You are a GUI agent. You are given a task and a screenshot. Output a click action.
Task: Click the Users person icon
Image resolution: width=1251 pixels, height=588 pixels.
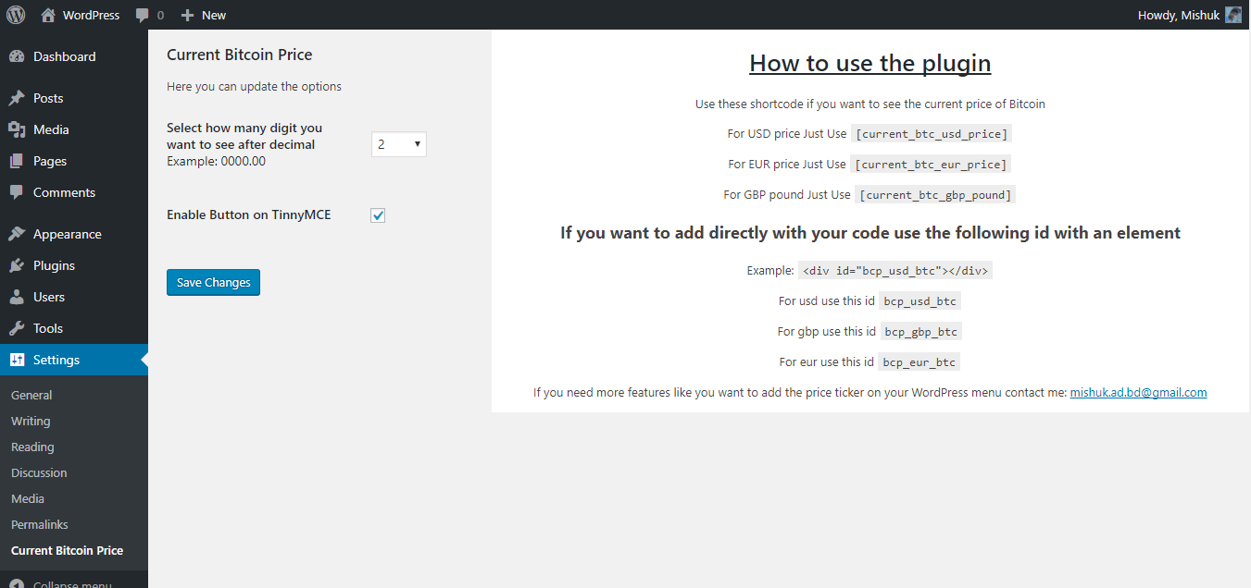pyautogui.click(x=17, y=297)
